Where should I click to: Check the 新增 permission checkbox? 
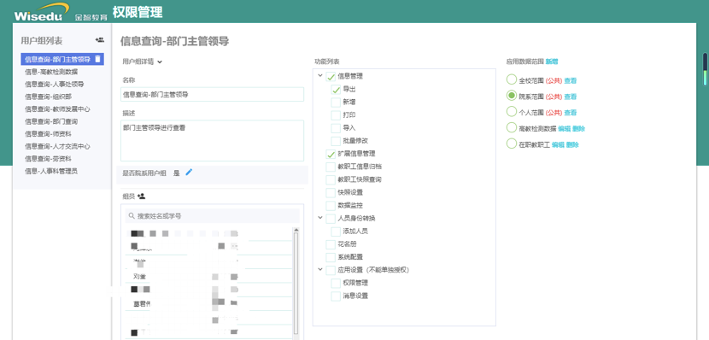click(336, 103)
